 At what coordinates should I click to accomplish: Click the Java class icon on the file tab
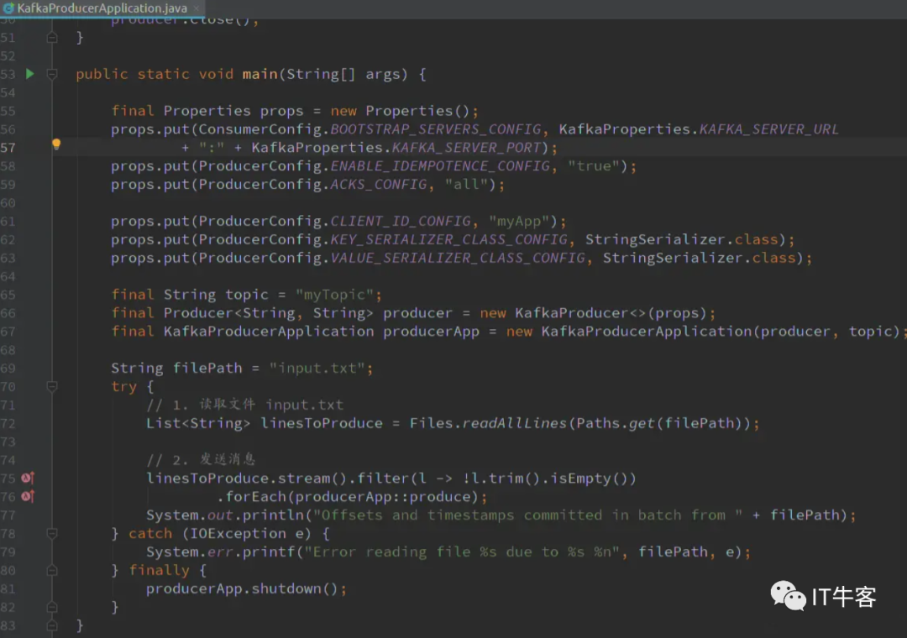coord(9,8)
